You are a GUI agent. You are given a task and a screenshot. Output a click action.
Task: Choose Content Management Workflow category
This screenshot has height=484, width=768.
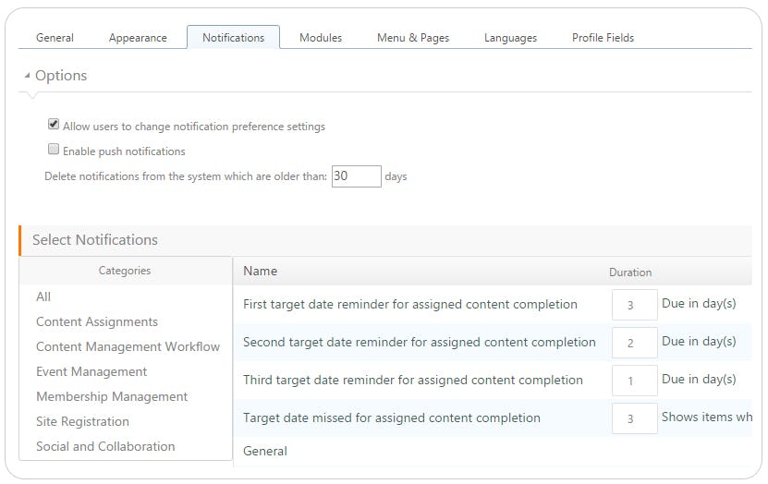128,346
